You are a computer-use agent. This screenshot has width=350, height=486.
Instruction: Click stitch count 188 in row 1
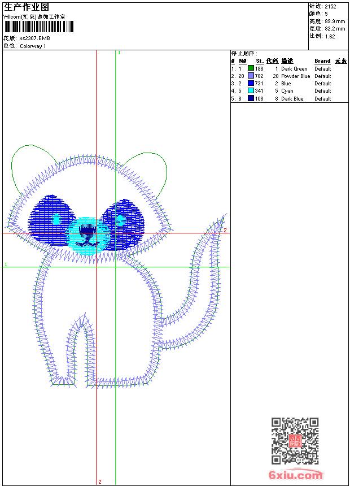point(259,69)
